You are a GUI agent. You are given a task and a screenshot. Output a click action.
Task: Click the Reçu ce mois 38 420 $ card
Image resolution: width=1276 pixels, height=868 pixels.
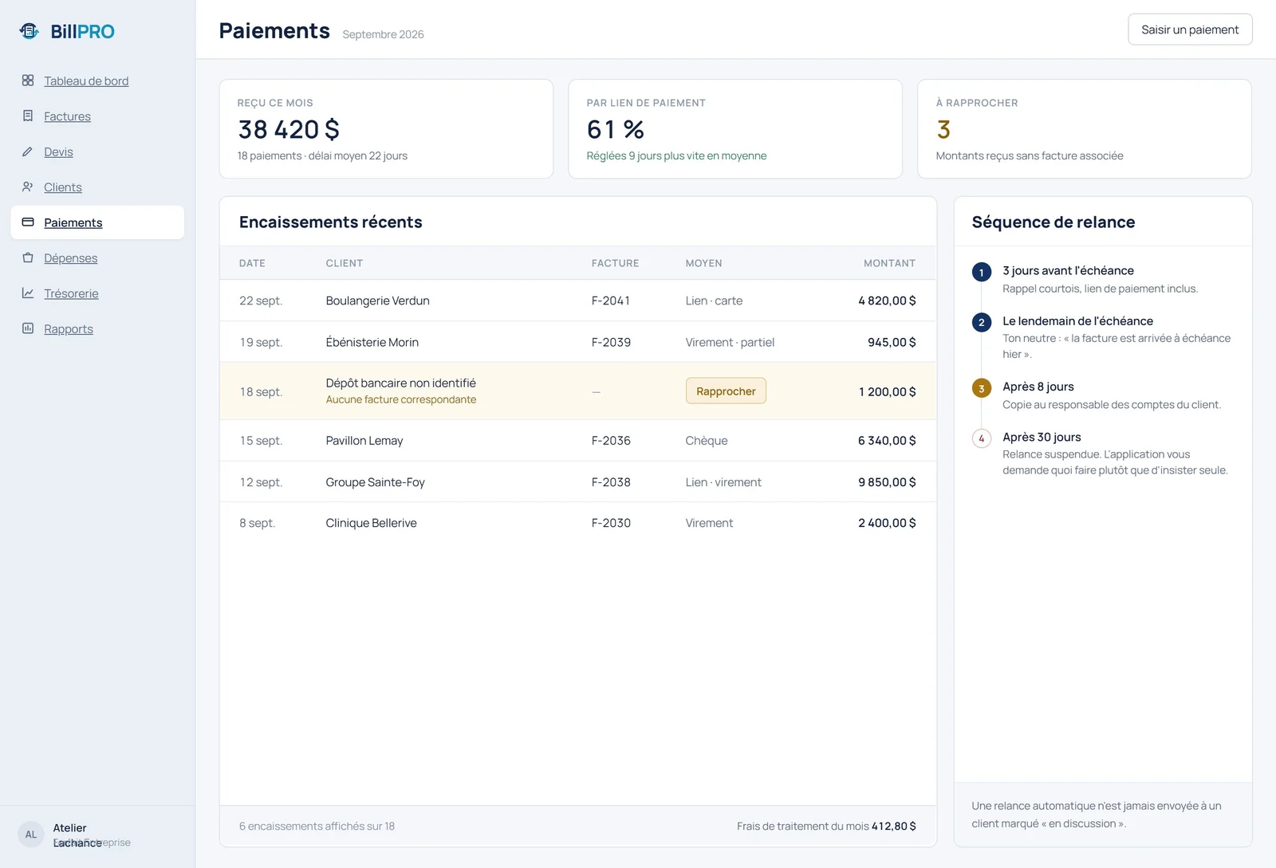coord(386,128)
